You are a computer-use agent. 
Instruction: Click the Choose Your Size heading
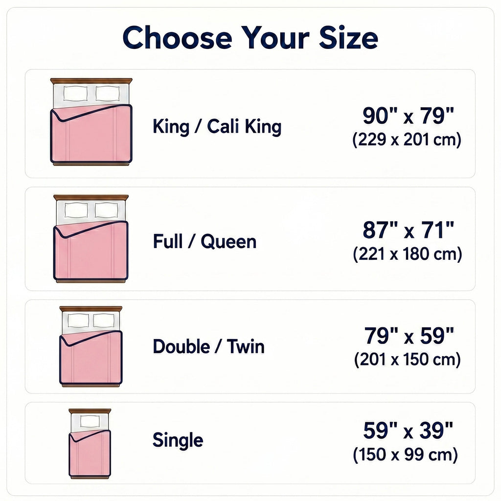pos(250,38)
